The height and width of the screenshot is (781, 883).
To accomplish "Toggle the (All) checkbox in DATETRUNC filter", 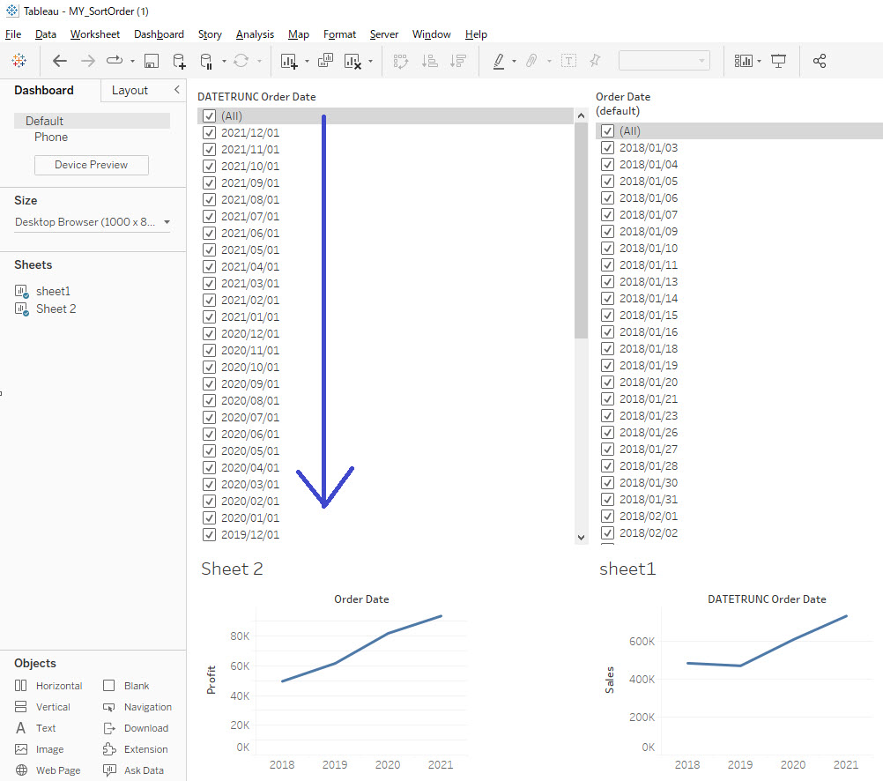I will click(209, 116).
